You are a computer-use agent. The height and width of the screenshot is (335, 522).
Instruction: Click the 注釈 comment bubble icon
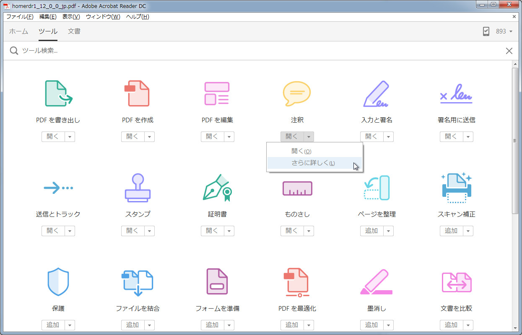297,93
